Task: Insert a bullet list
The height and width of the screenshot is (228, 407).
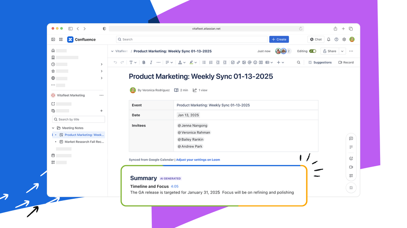Action: [204, 62]
